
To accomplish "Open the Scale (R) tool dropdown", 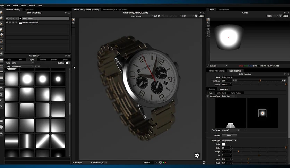I will 218,66.
